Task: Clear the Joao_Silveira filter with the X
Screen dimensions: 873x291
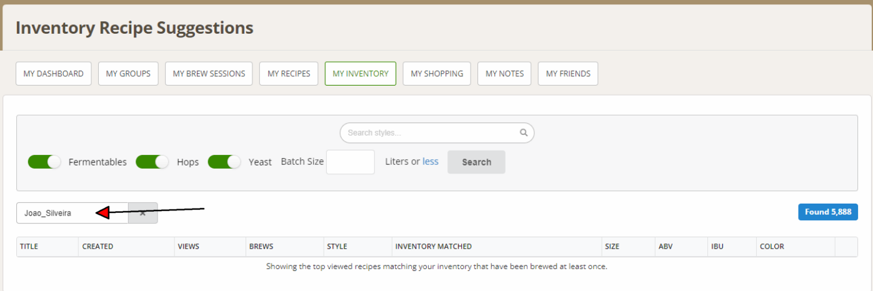Action: click(143, 213)
